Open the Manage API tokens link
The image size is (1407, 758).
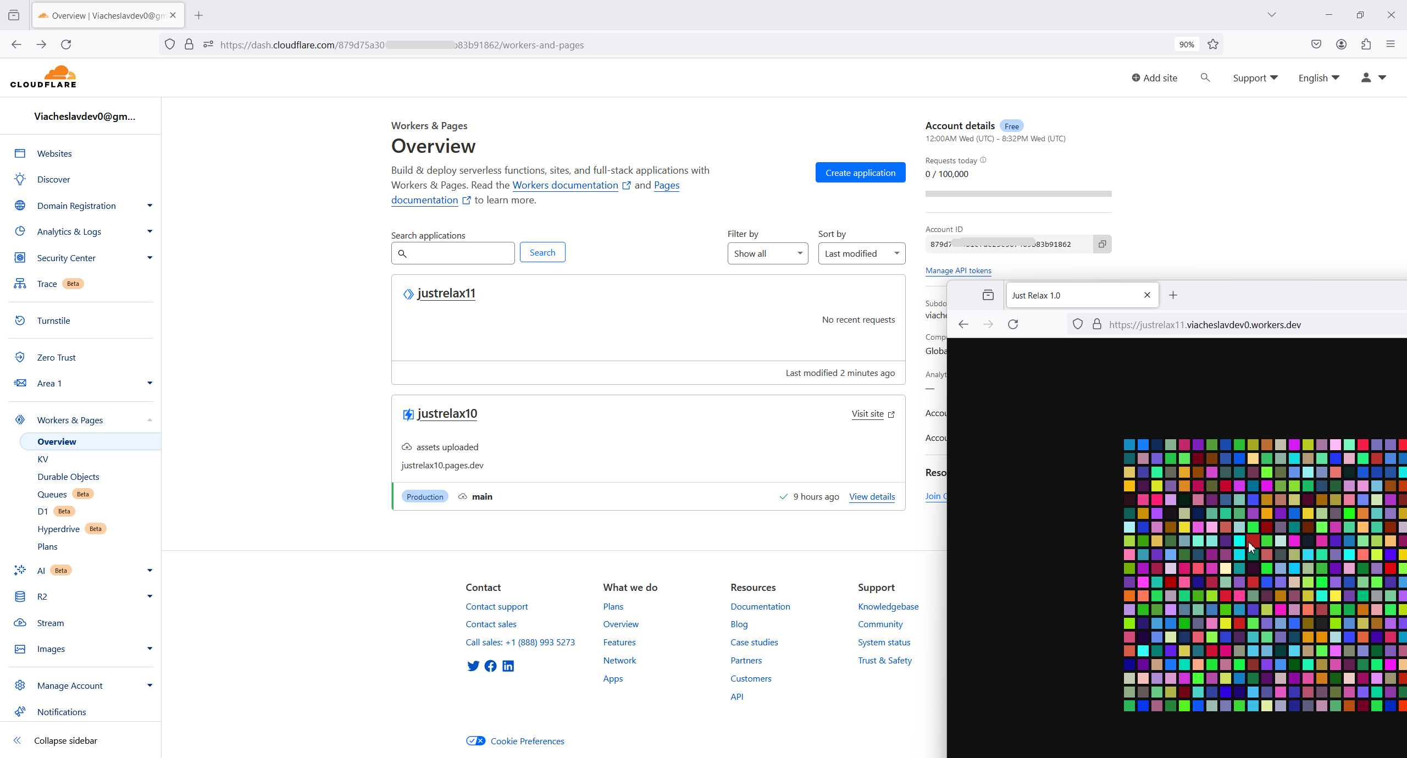(x=958, y=270)
